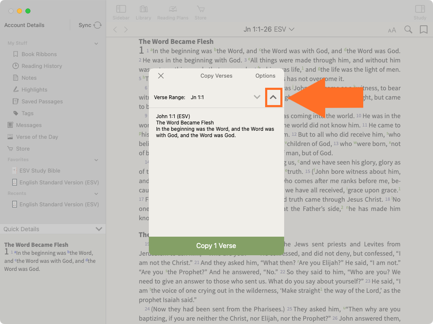Open the Store toolbar icon
Image resolution: width=433 pixels, height=324 pixels.
[200, 12]
